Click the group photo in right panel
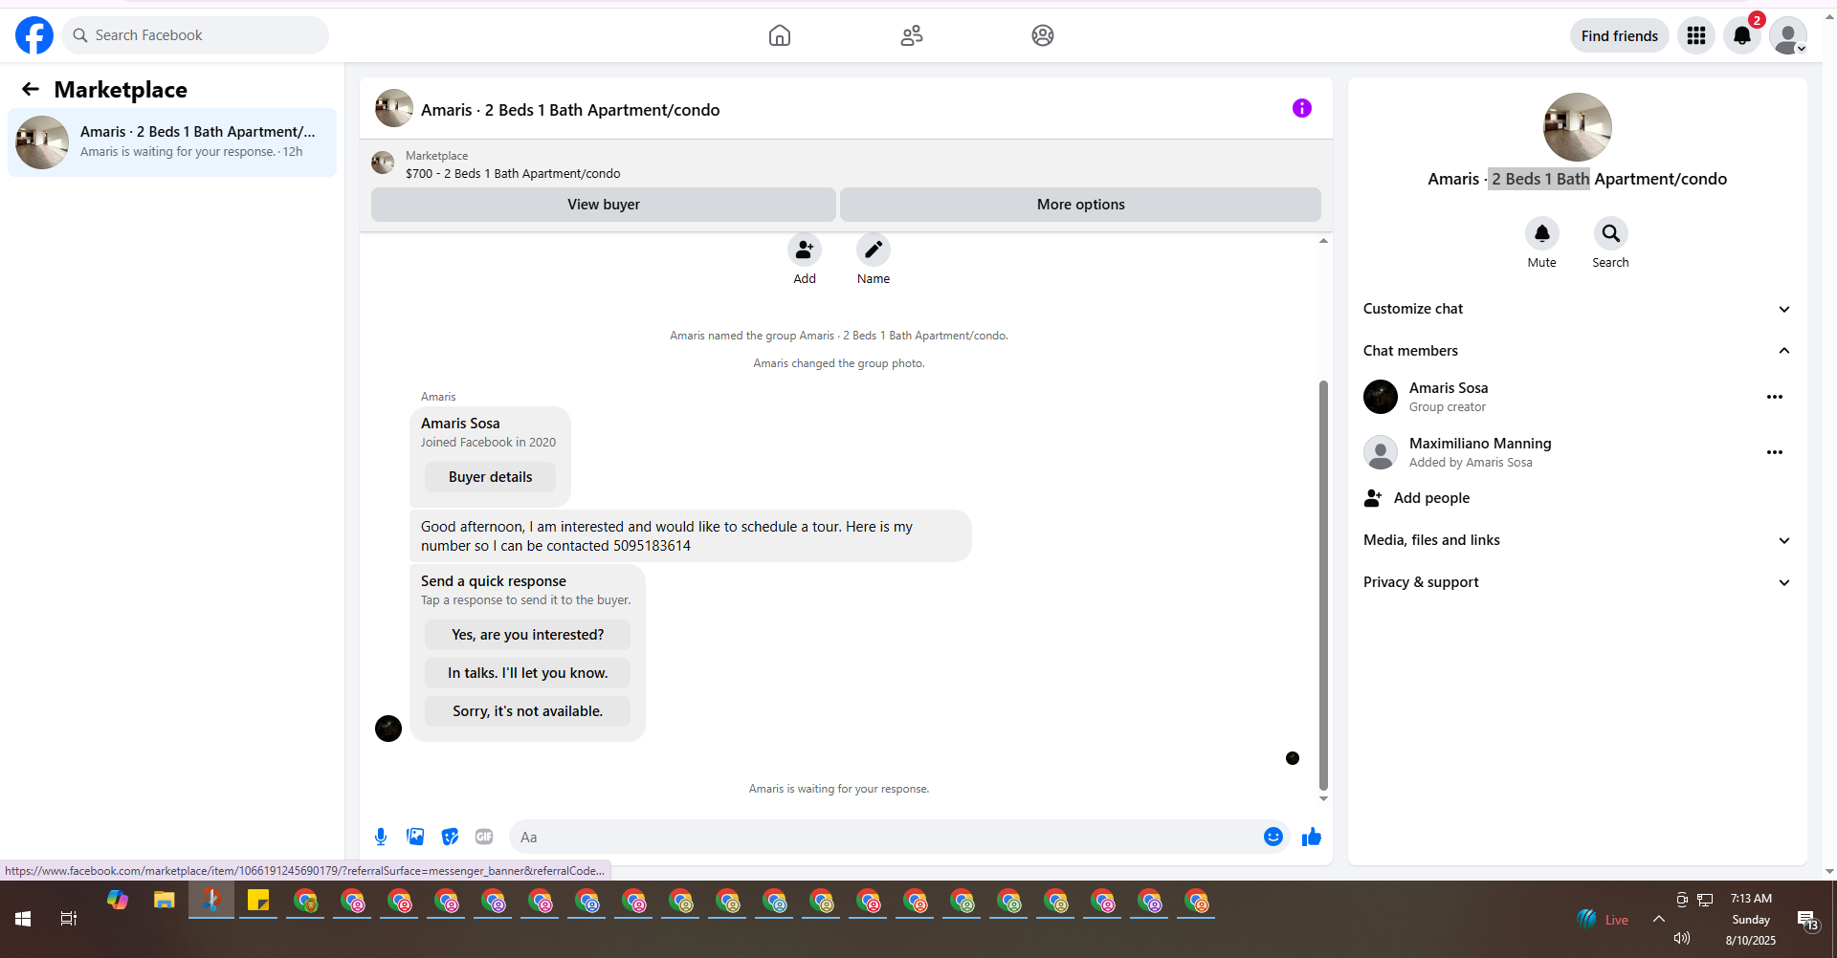Screen dimensions: 1837x958 pos(1577,127)
